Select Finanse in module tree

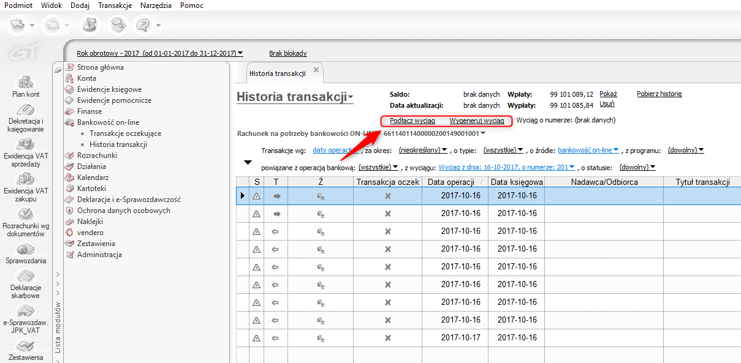tap(89, 111)
